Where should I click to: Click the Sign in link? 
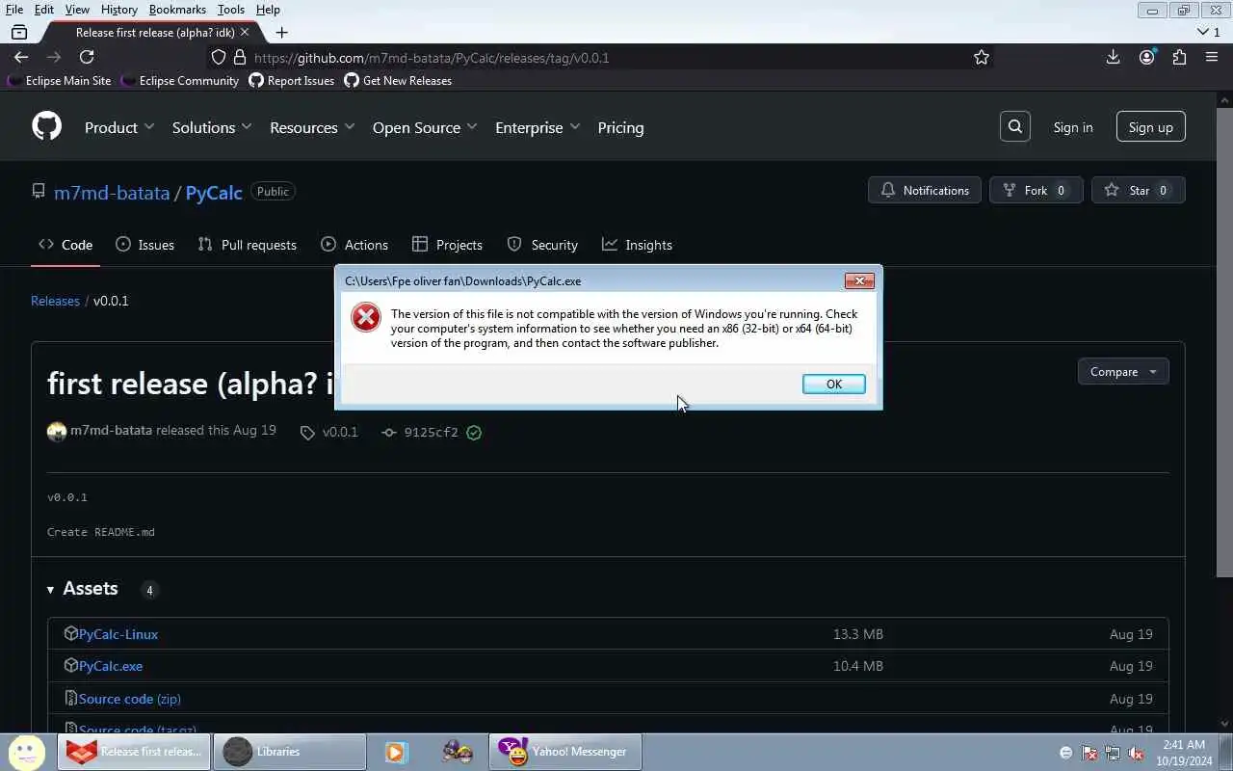click(1073, 127)
